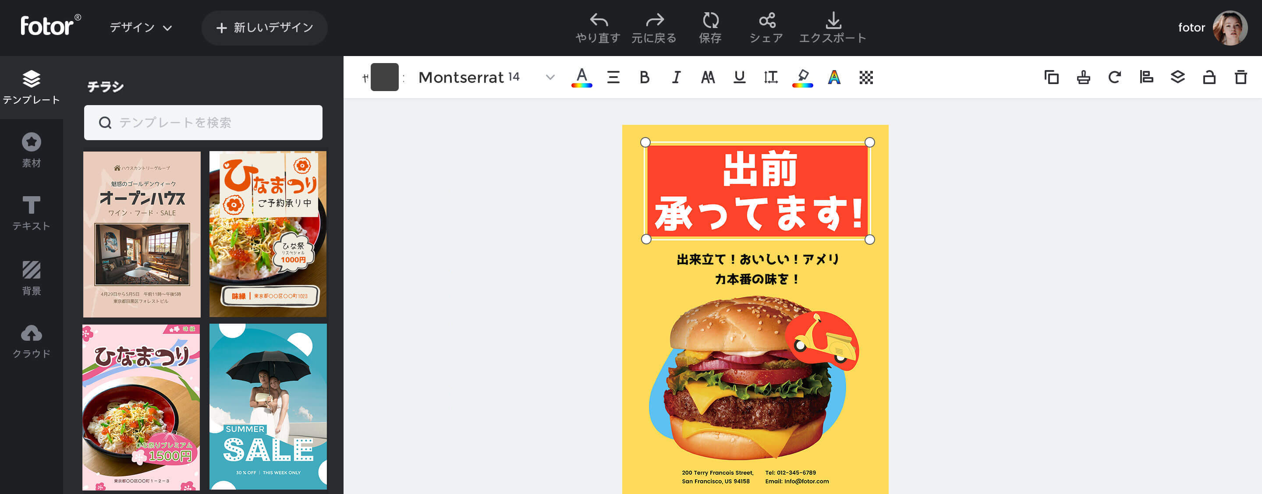Change text alignment using the alignment icon
Image resolution: width=1262 pixels, height=494 pixels.
(613, 77)
